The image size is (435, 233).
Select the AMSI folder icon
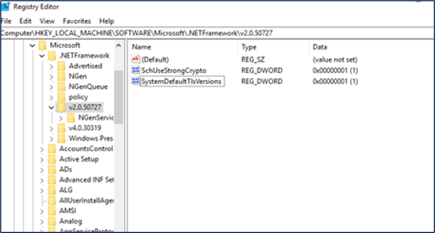point(52,211)
